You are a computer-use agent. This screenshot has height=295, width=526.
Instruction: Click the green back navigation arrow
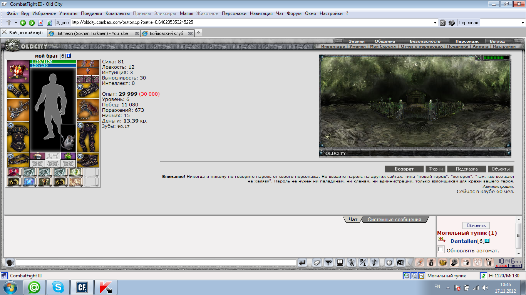23,23
